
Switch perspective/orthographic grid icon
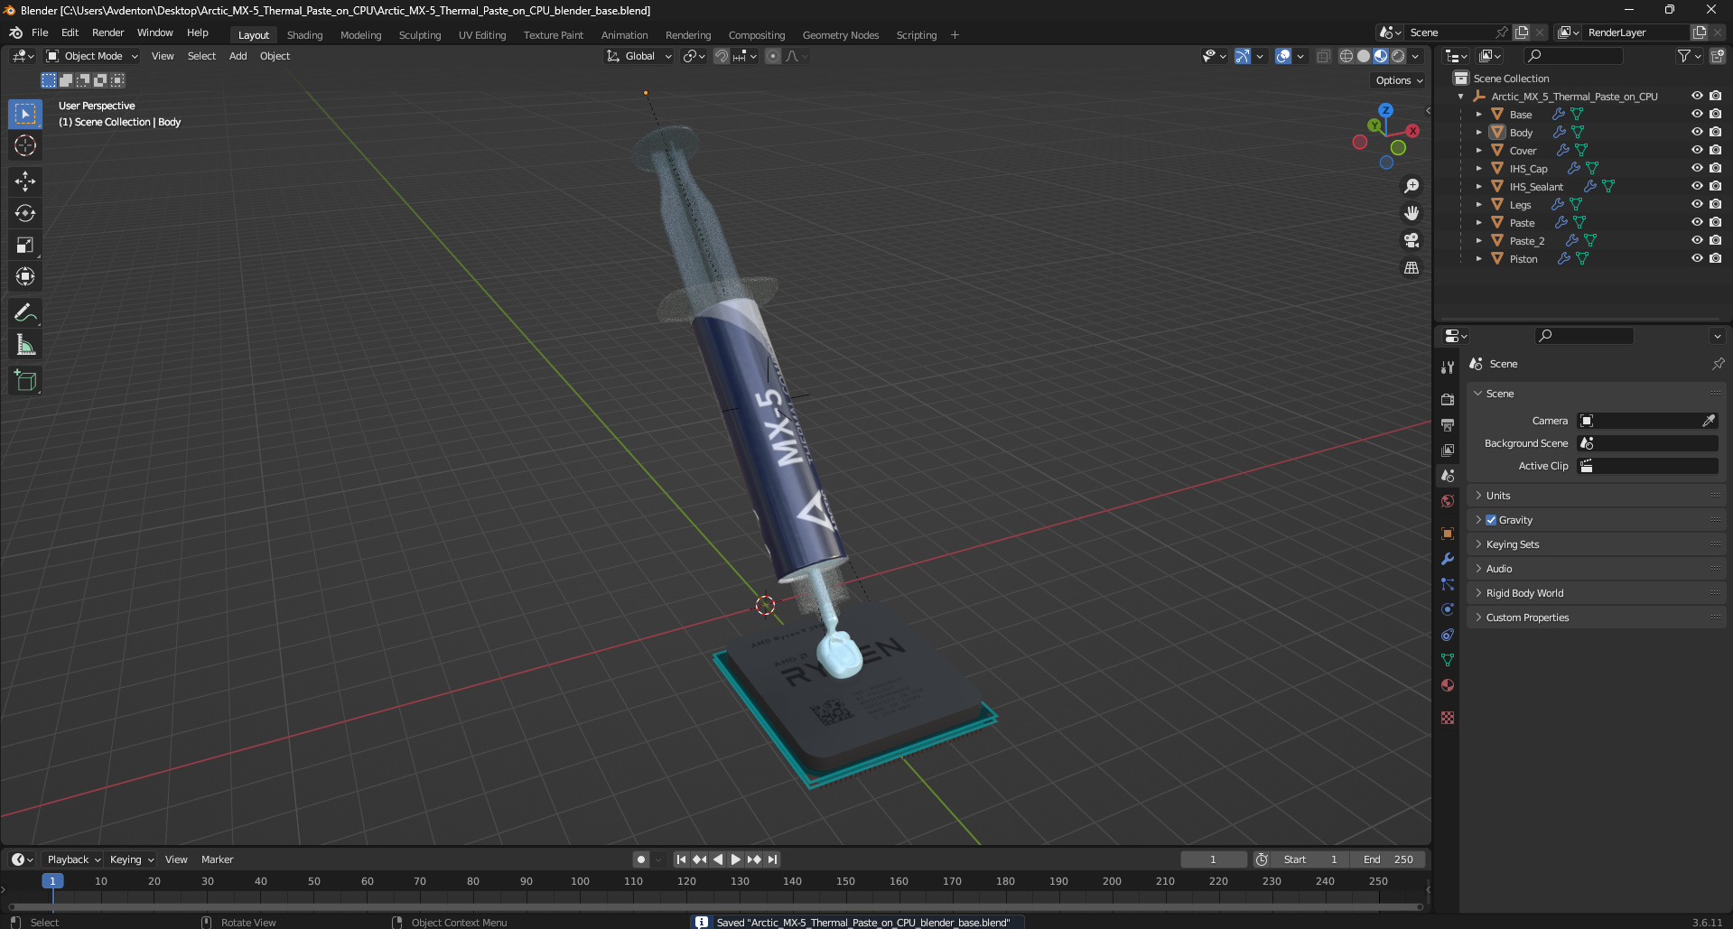click(x=1412, y=267)
